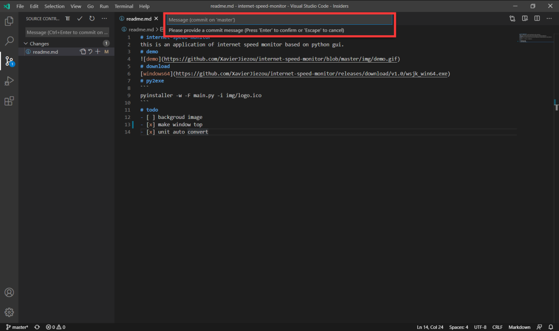This screenshot has width=559, height=331.
Task: Collapse the Changes section
Action: pyautogui.click(x=26, y=43)
